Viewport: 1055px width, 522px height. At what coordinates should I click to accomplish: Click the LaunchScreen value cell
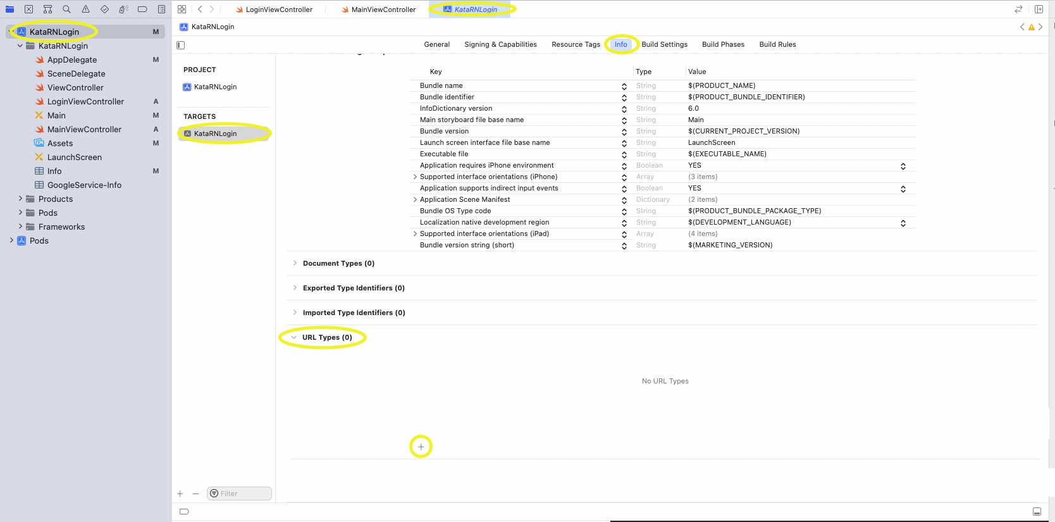712,143
